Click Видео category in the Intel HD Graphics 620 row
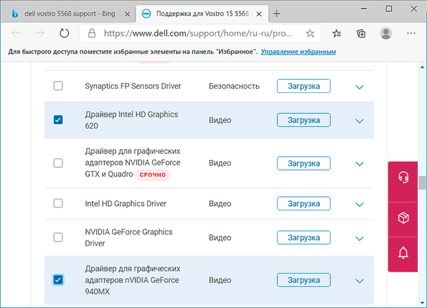The image size is (427, 308). [220, 120]
